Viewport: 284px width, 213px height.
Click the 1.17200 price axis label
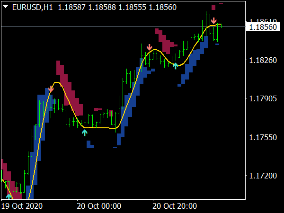[x=263, y=176]
